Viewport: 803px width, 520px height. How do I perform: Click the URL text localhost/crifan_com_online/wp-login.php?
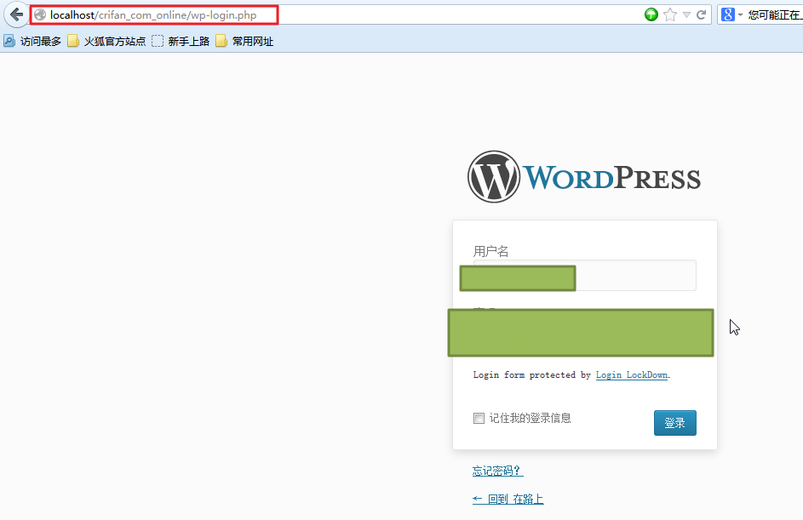(153, 14)
